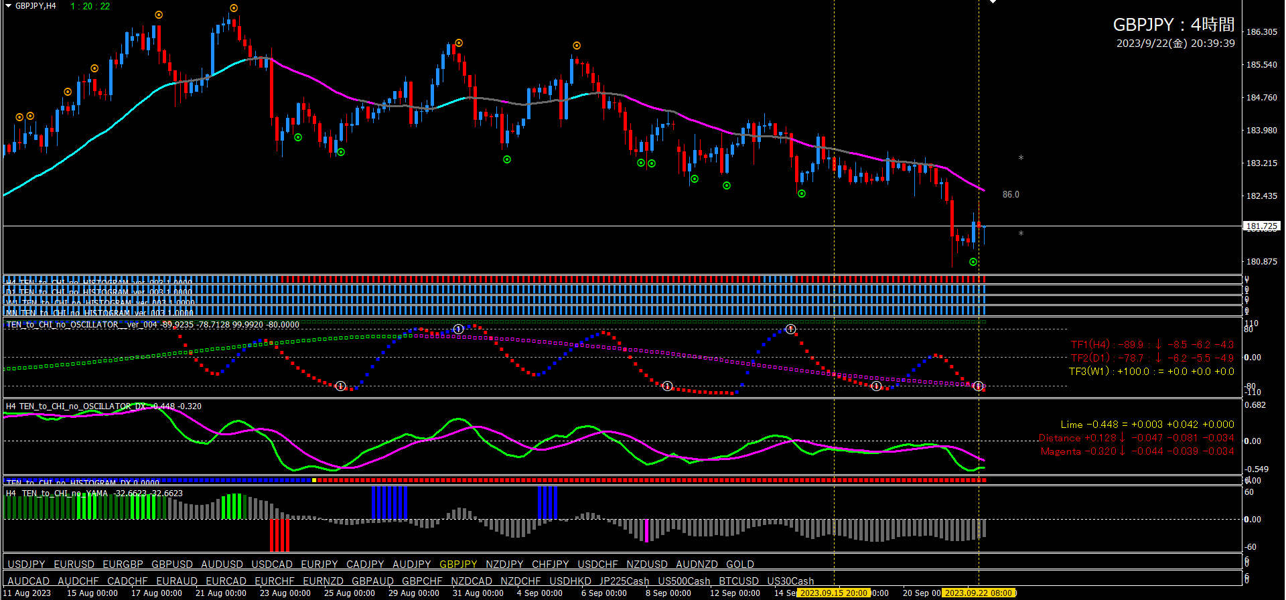Open the EURGBP chart button
This screenshot has height=600, width=1286.
point(123,565)
